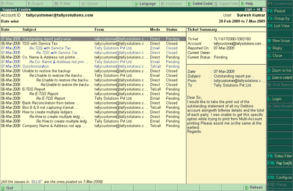Click the Current Status value Pending in summary
This screenshot has width=293, height=191.
tap(221, 57)
